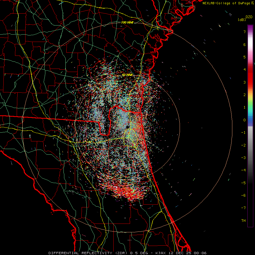Click the color scale label 6
255x255 pixels.
click(245, 44)
